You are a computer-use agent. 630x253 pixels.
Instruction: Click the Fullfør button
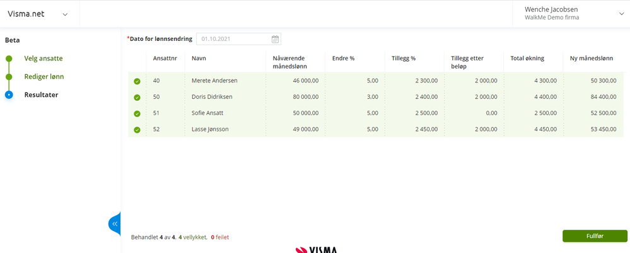[595, 236]
